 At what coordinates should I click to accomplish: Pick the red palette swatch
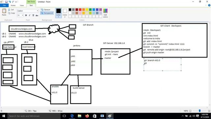[80, 10]
